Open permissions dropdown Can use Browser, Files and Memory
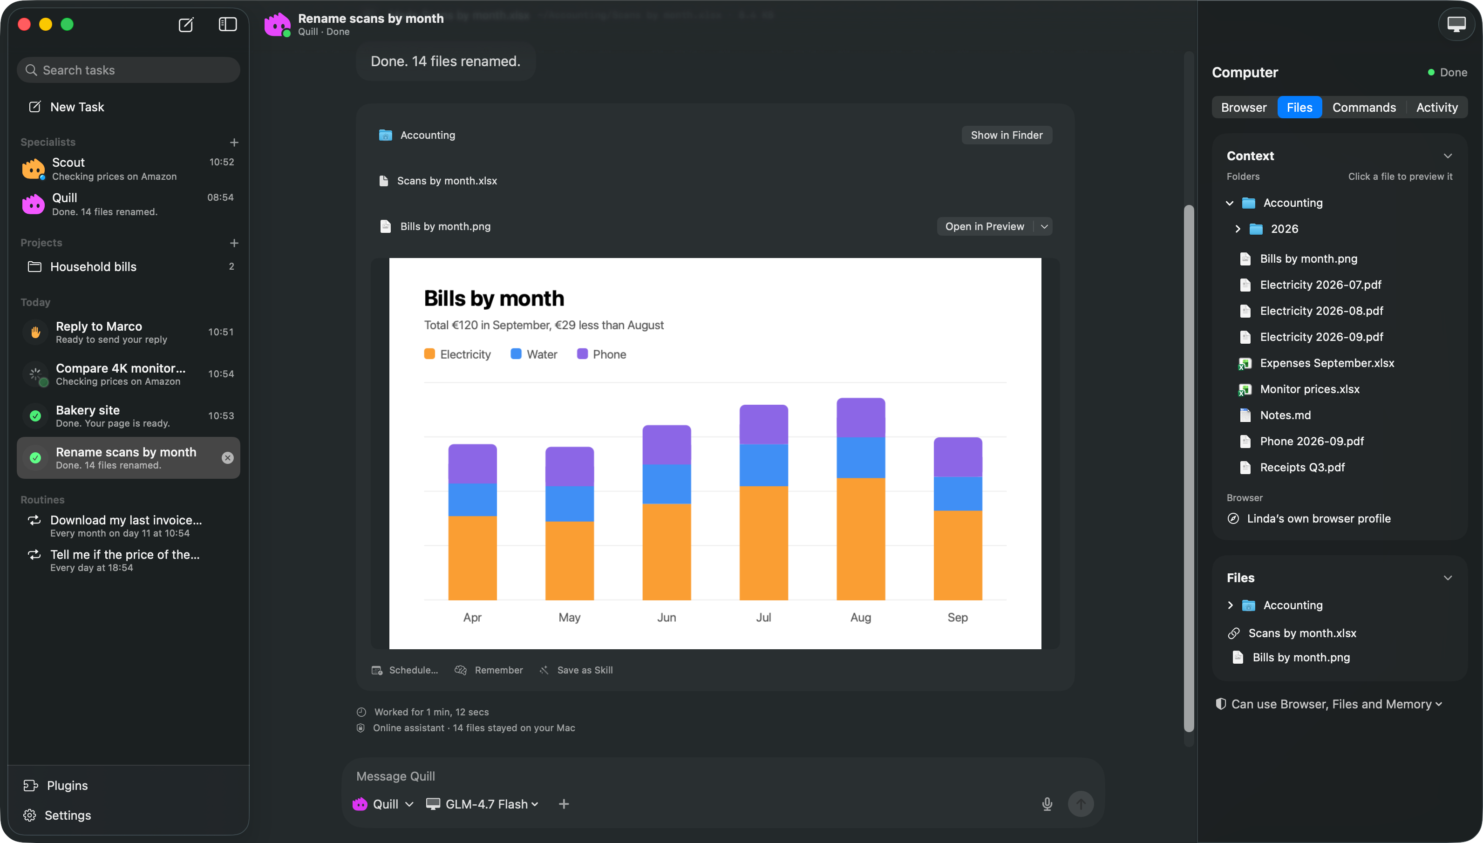This screenshot has width=1483, height=843. [1329, 704]
